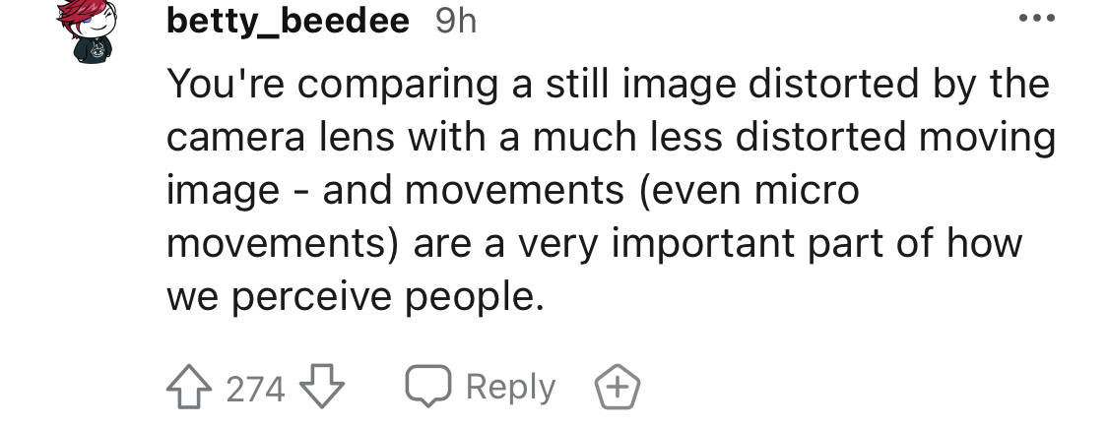Click the 9h comment timestamp

[x=456, y=22]
